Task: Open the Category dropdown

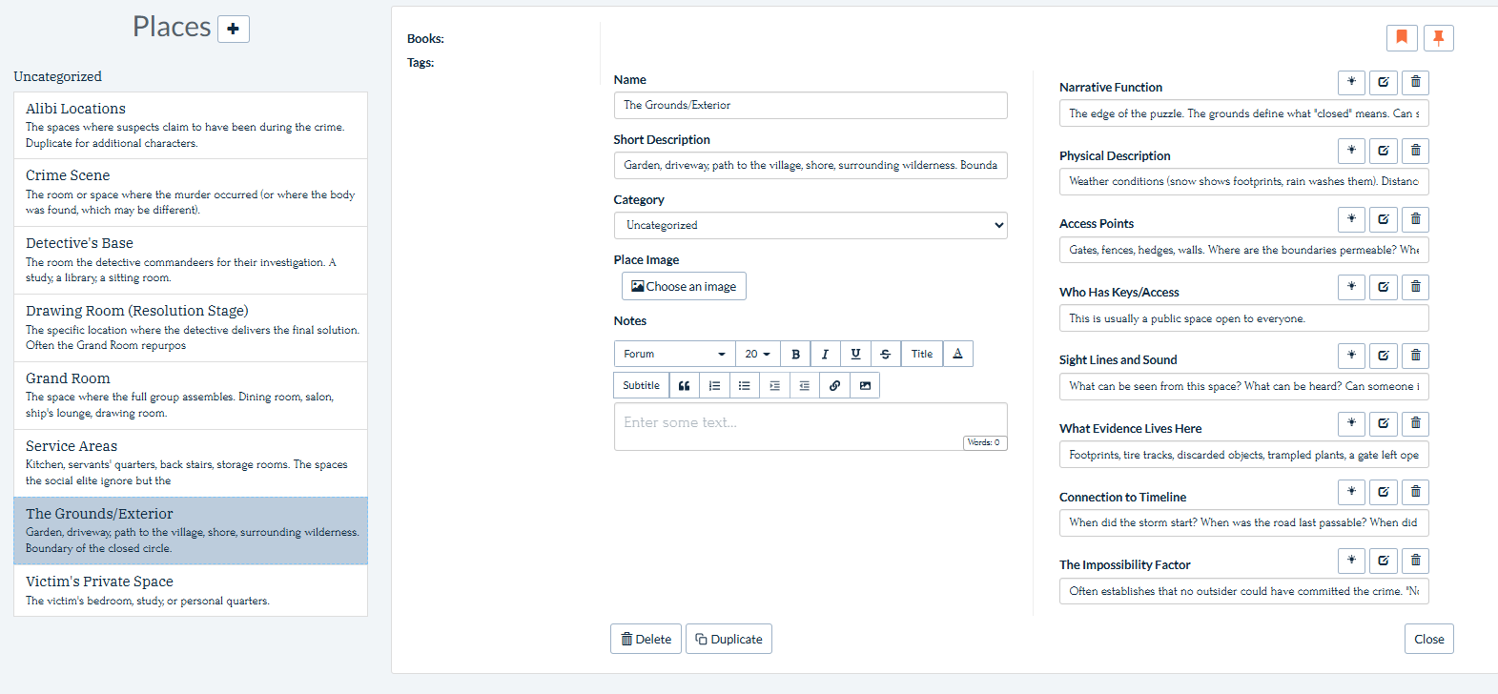Action: pos(810,225)
